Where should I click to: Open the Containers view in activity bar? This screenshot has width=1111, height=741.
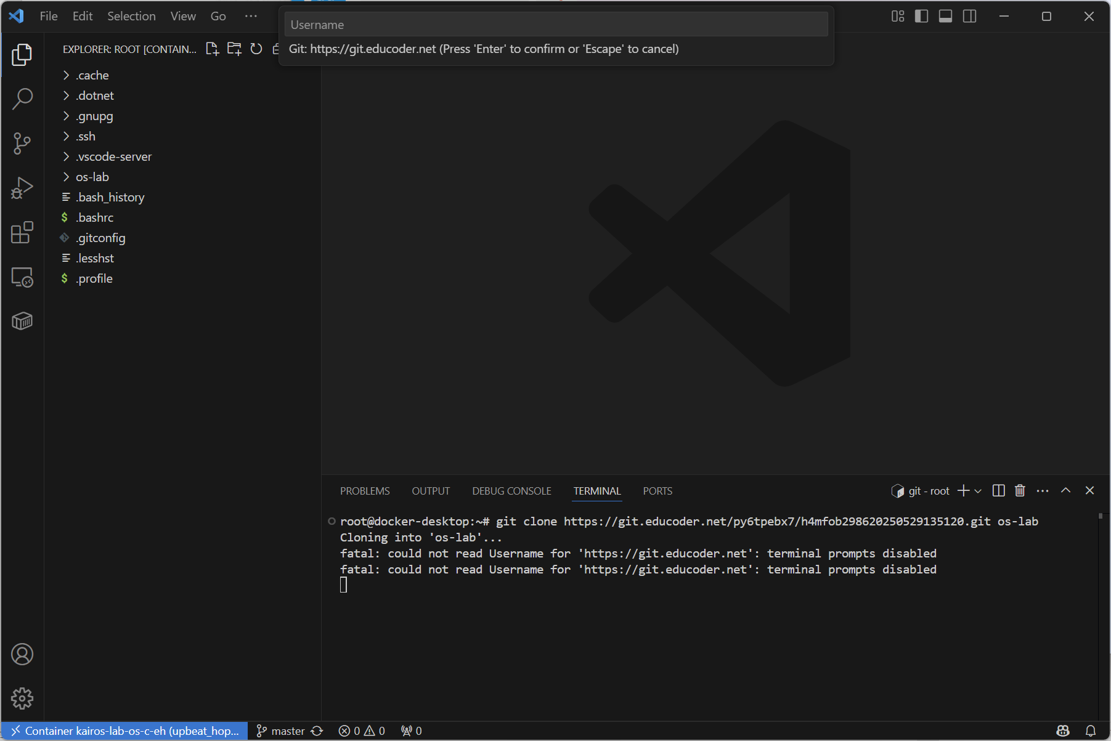pyautogui.click(x=22, y=321)
